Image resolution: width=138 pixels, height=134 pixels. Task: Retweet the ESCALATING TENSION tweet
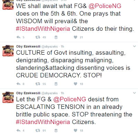pyautogui.click(x=38, y=131)
